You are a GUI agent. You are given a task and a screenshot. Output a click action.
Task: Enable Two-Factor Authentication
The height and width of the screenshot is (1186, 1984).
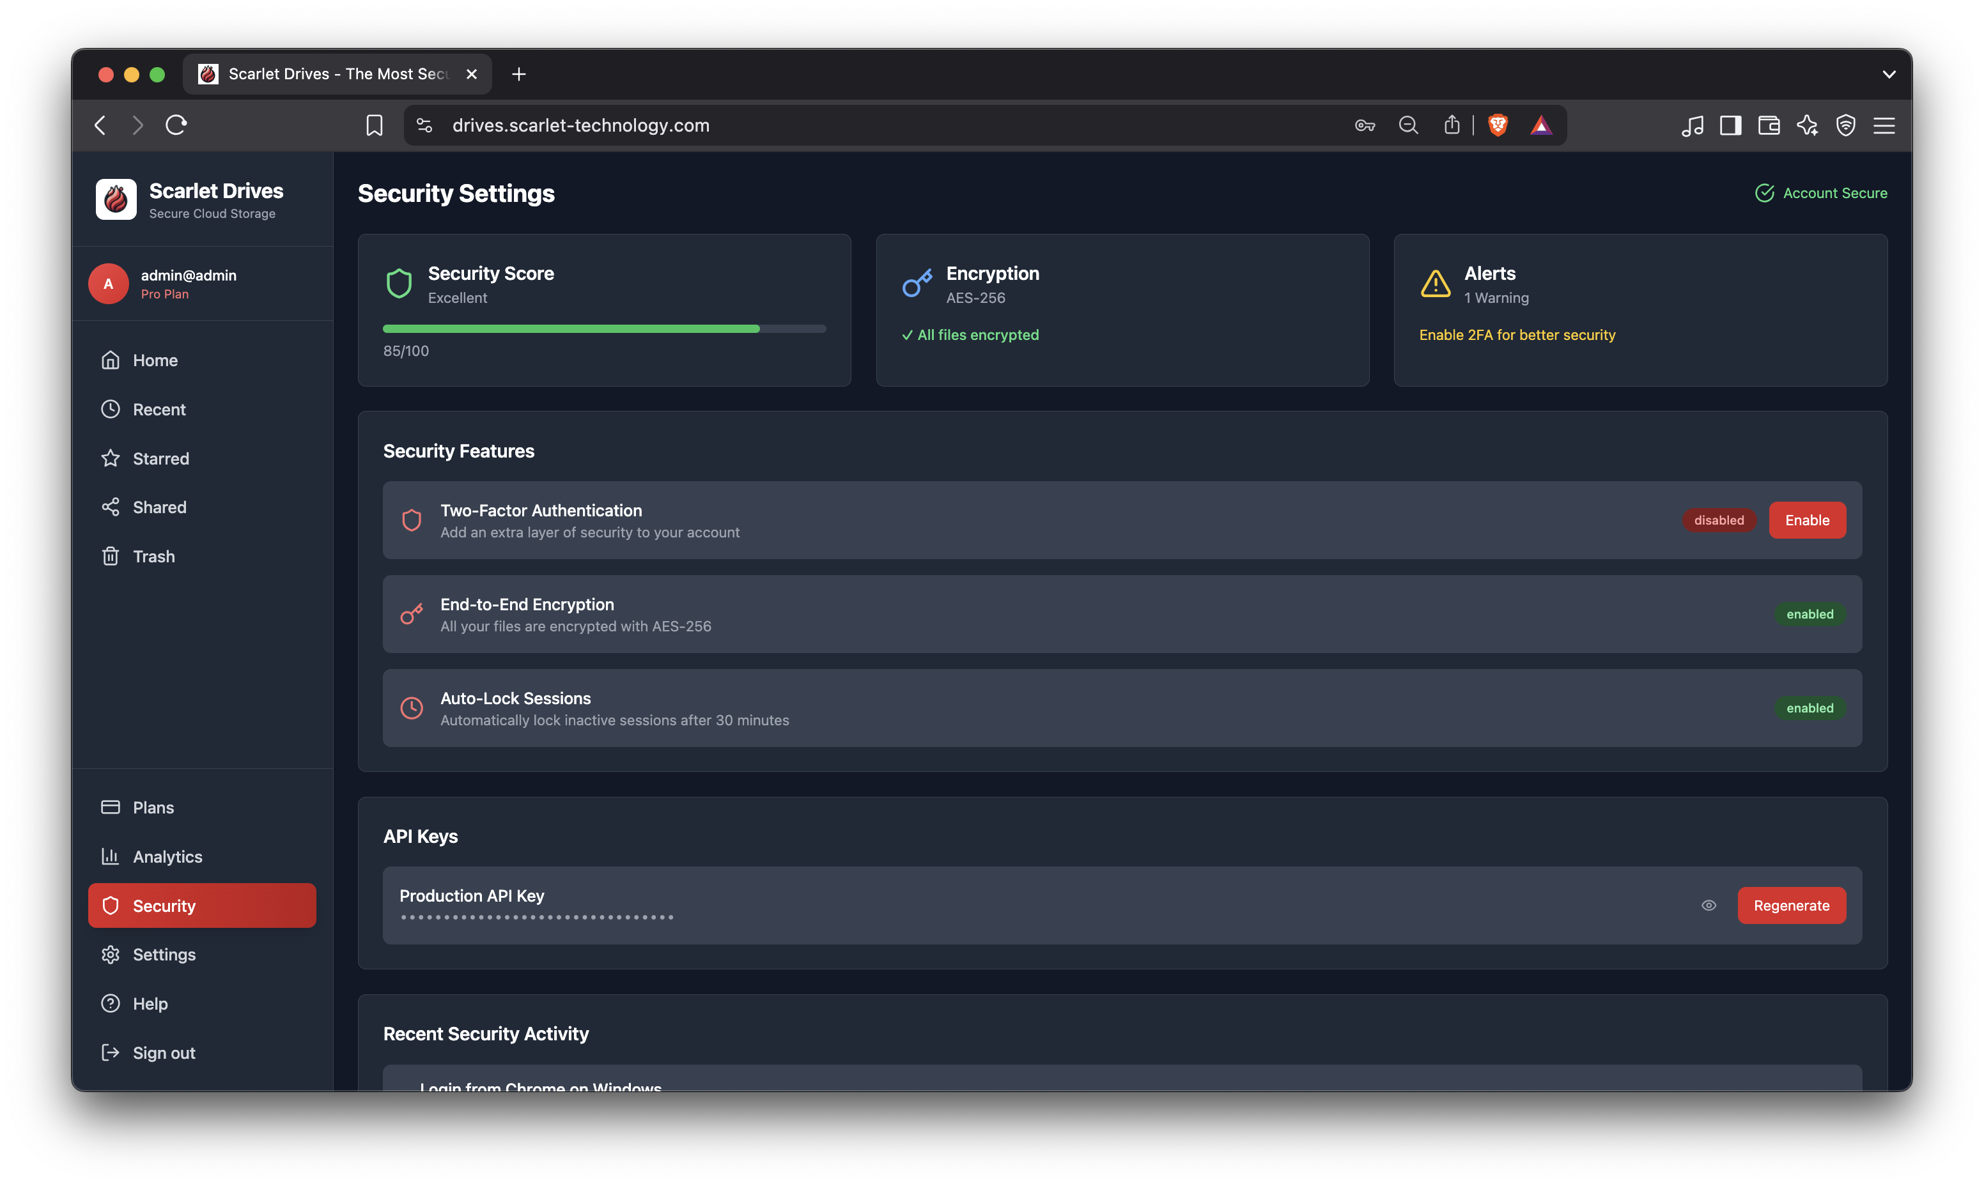(x=1806, y=520)
